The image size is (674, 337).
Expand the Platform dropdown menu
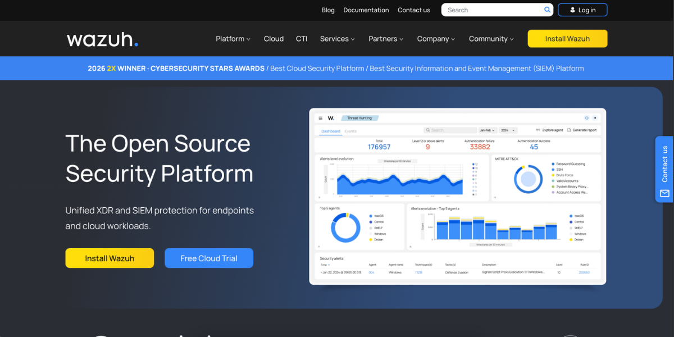(233, 39)
